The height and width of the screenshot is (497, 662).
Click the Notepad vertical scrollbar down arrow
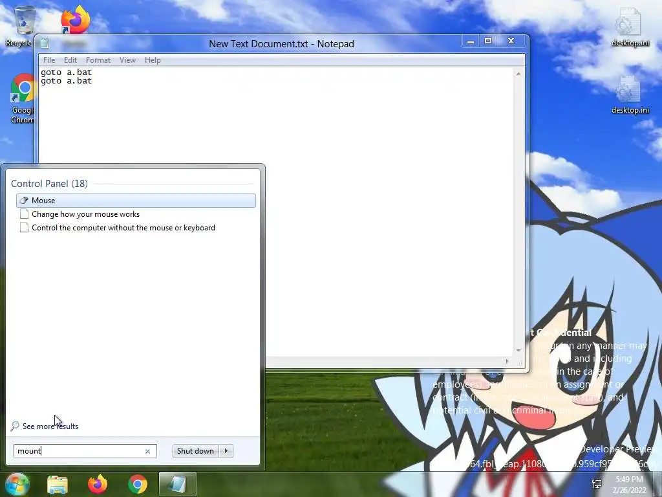(518, 350)
